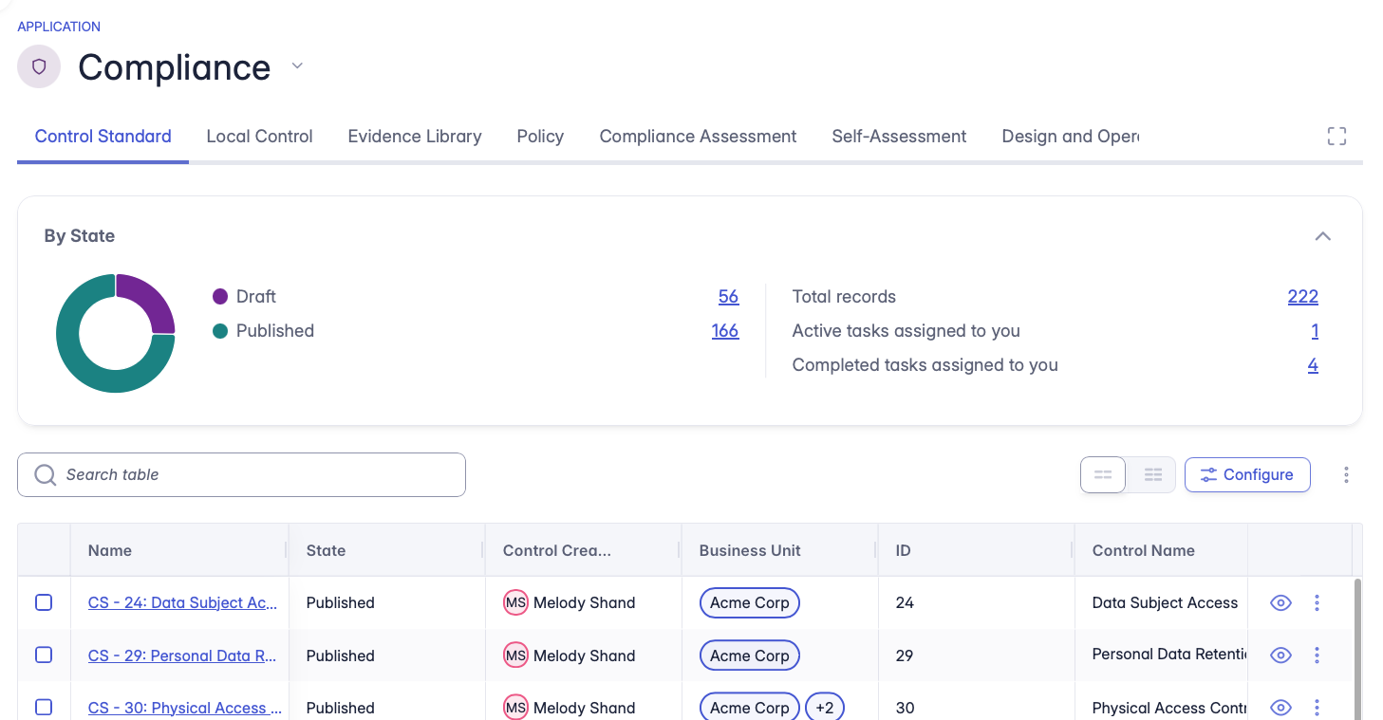Preview record CS - 29 with eye icon
Viewport: 1383px width, 720px height.
tap(1280, 655)
